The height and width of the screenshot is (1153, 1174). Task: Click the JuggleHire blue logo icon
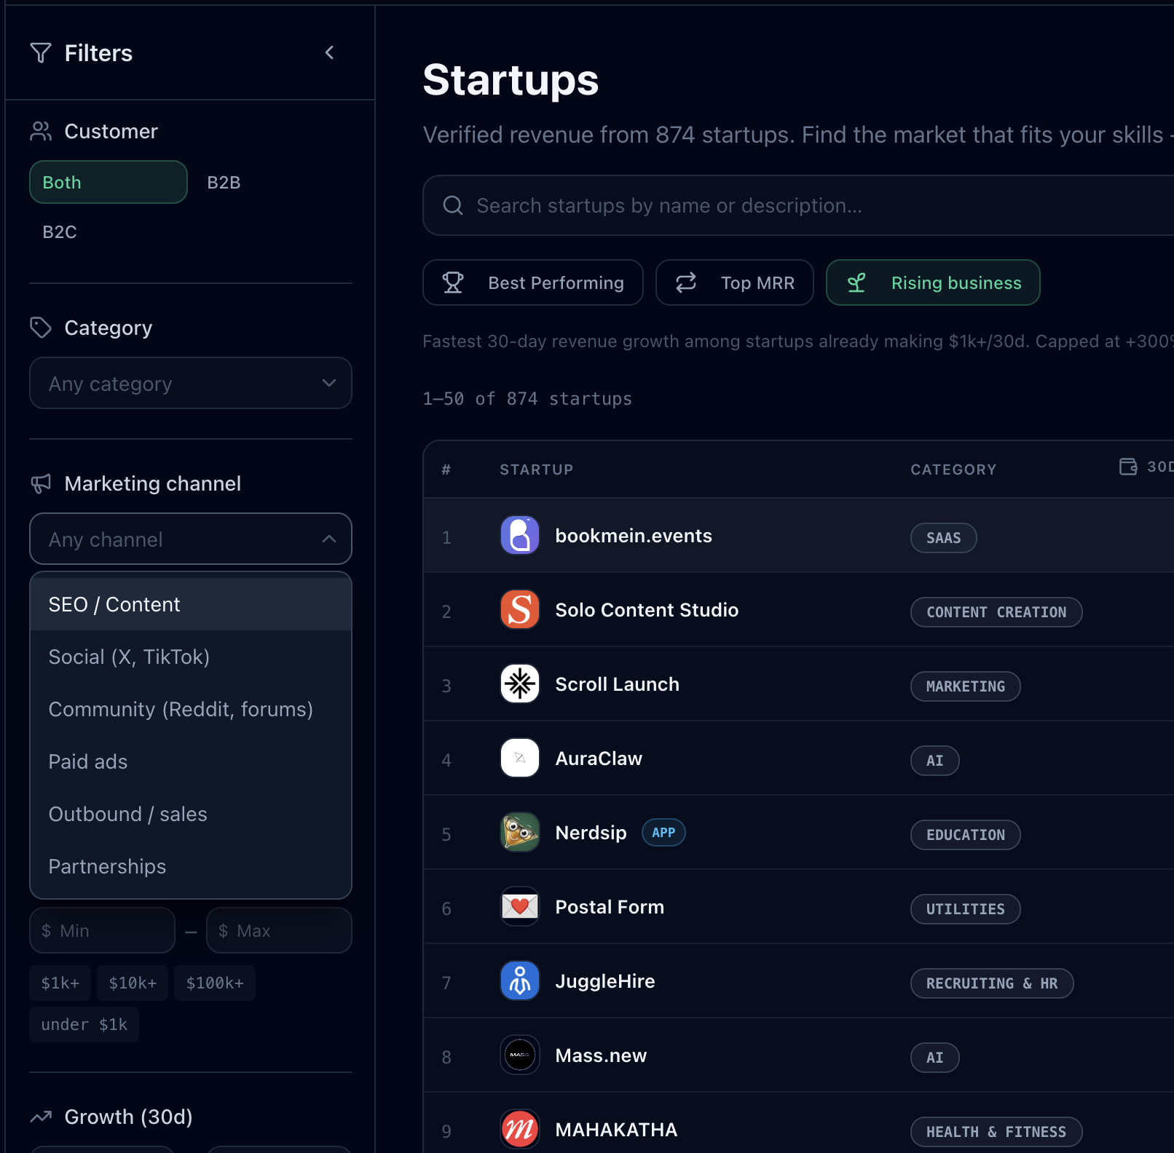coord(520,981)
